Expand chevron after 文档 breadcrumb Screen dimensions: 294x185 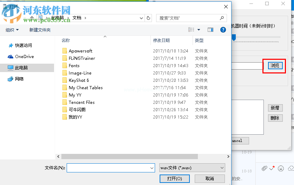(85, 18)
